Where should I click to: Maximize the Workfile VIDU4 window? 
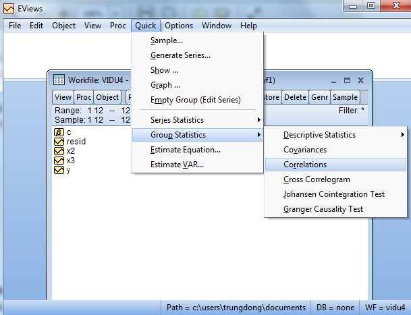(347, 80)
